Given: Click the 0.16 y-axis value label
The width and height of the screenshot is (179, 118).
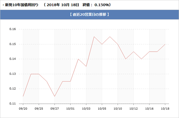Looking at the screenshot, I should point(13,29).
